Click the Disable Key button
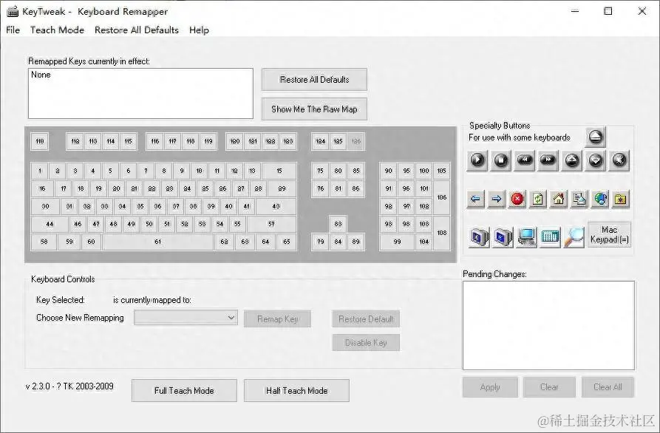This screenshot has height=433, width=660. [366, 343]
